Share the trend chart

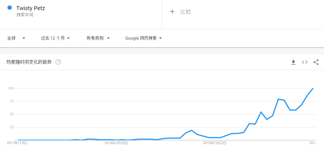[316, 62]
